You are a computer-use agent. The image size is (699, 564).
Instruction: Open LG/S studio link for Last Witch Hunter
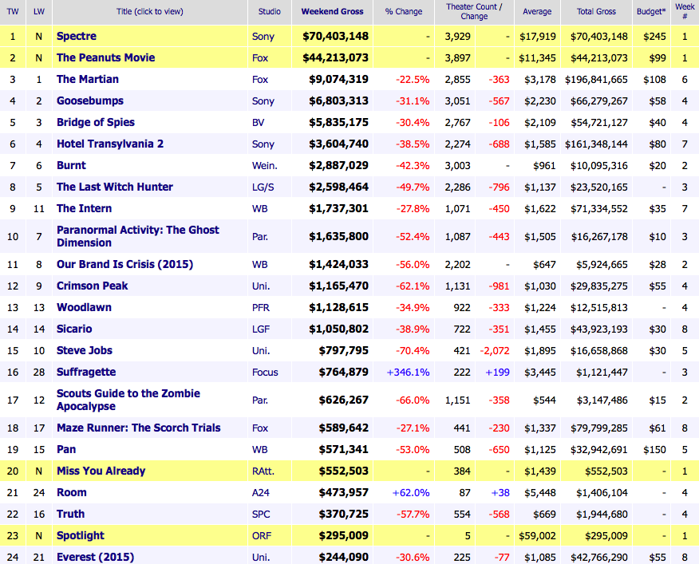pyautogui.click(x=263, y=187)
